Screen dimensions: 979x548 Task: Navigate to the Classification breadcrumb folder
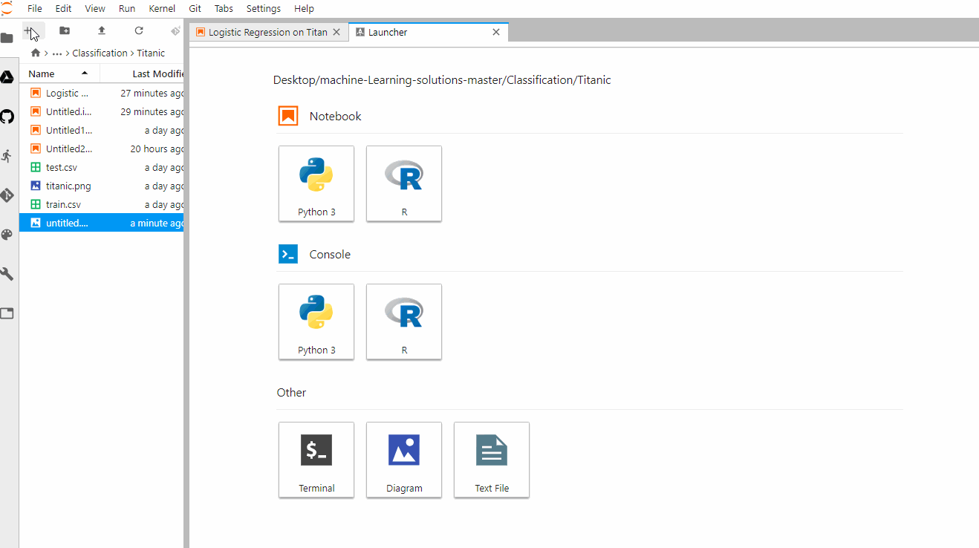coord(100,53)
